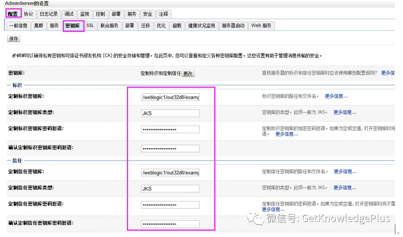Open the 健康状况监视 sub-tab
403x237 pixels.
point(201,25)
